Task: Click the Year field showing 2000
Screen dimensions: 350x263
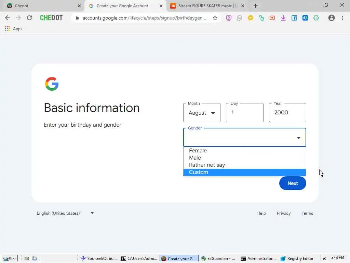Action: (287, 113)
